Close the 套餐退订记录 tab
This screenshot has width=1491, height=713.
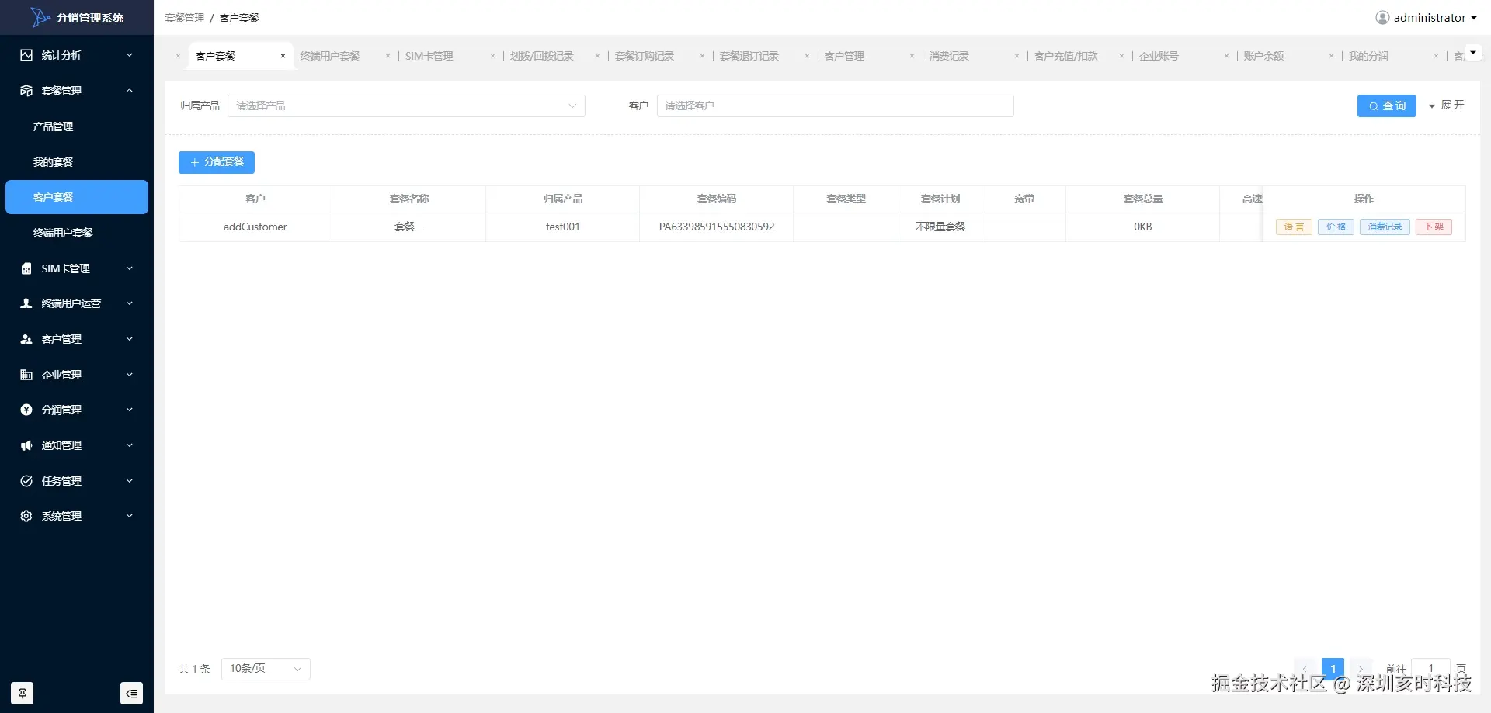click(807, 56)
